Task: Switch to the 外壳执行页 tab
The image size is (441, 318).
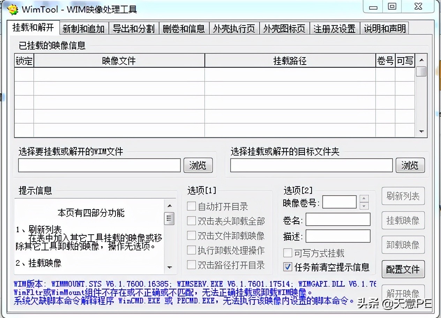Action: click(234, 28)
